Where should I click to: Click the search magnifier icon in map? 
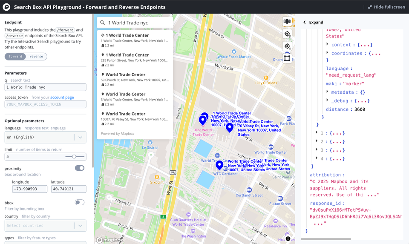[103, 23]
